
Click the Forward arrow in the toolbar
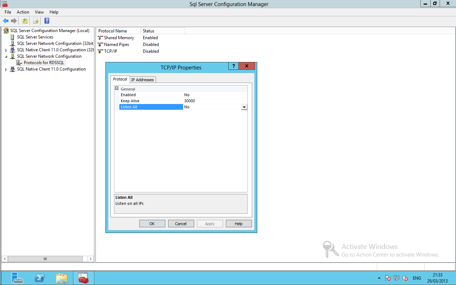point(14,21)
